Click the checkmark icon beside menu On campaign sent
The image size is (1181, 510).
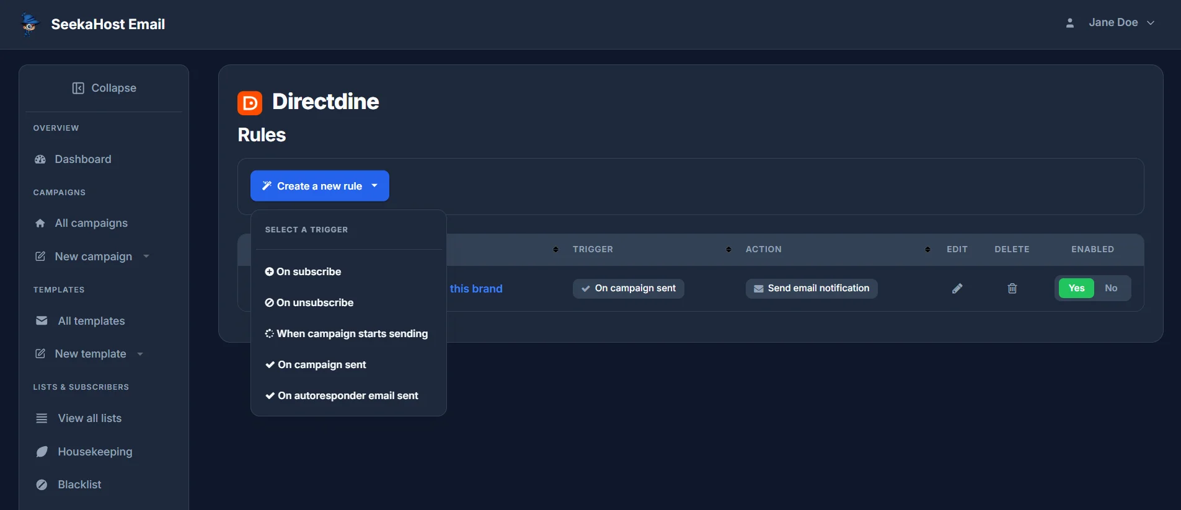click(270, 364)
